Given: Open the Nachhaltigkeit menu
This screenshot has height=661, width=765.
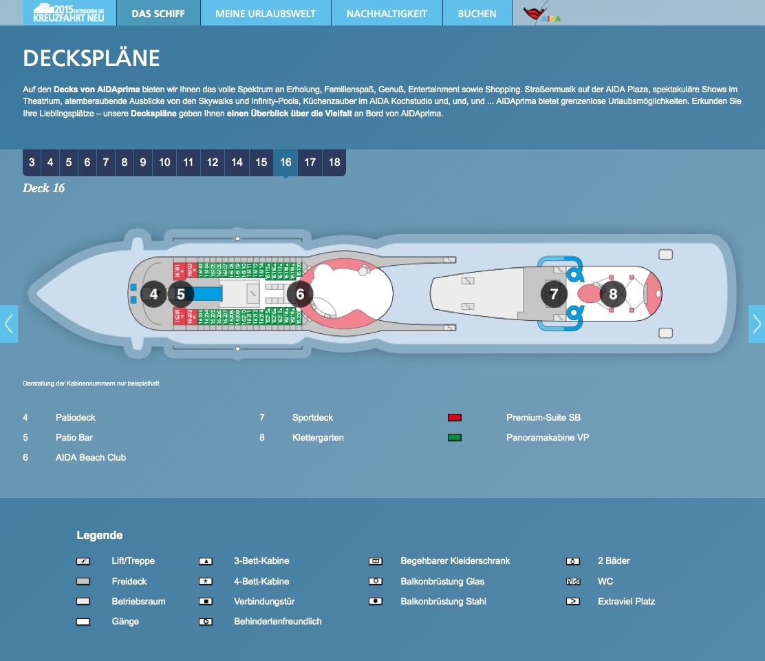Looking at the screenshot, I should [x=387, y=14].
